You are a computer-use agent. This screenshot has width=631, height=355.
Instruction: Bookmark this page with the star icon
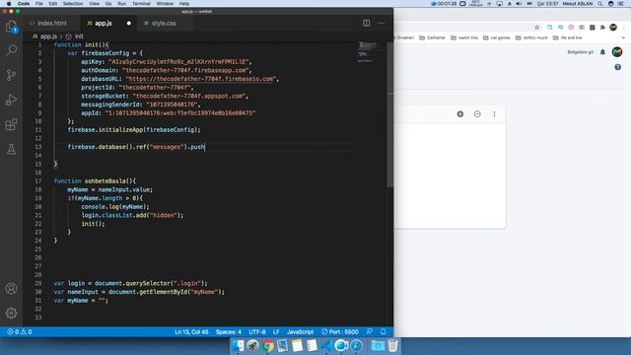coord(536,27)
